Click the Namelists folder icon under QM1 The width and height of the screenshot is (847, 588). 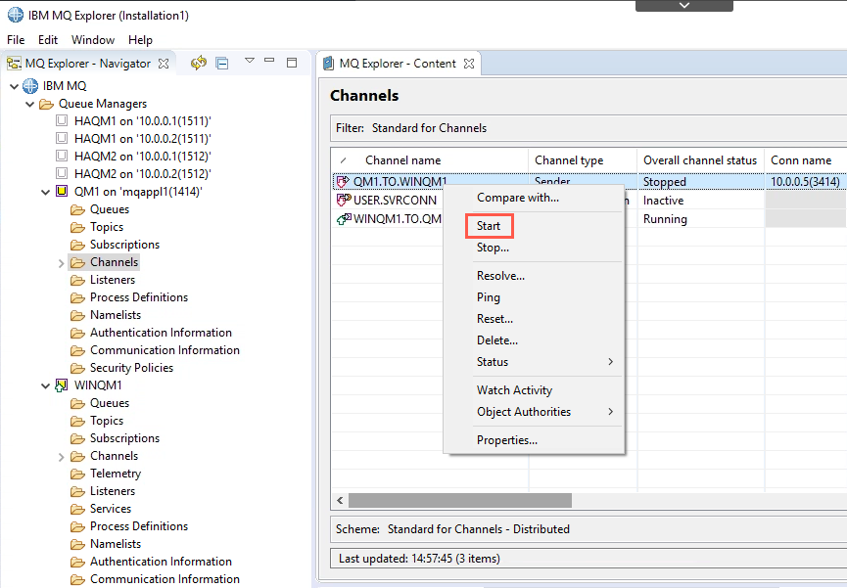77,315
